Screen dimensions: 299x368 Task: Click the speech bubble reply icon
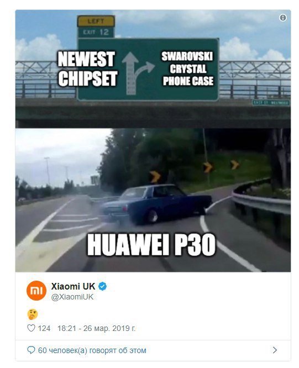click(x=31, y=350)
